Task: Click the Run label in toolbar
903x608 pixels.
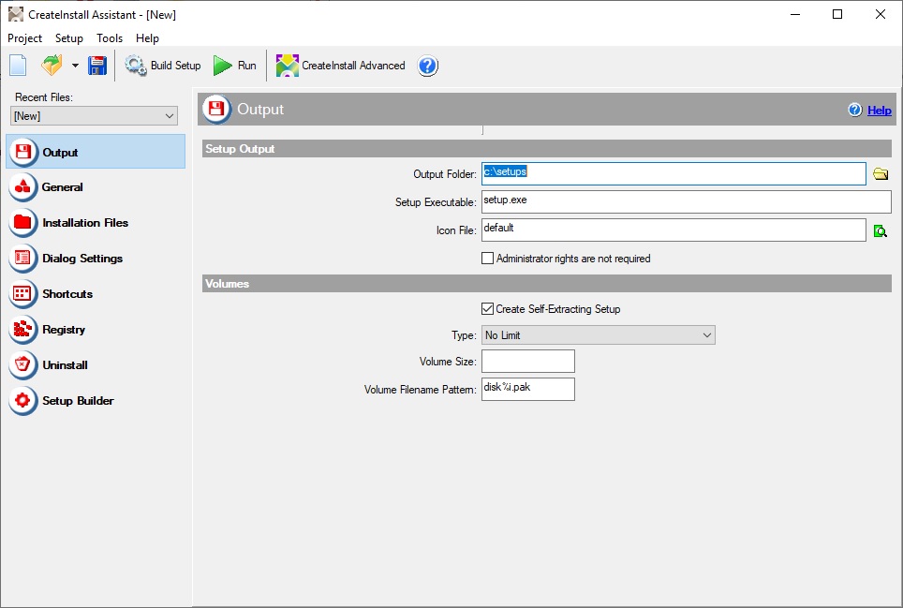Action: pos(247,66)
